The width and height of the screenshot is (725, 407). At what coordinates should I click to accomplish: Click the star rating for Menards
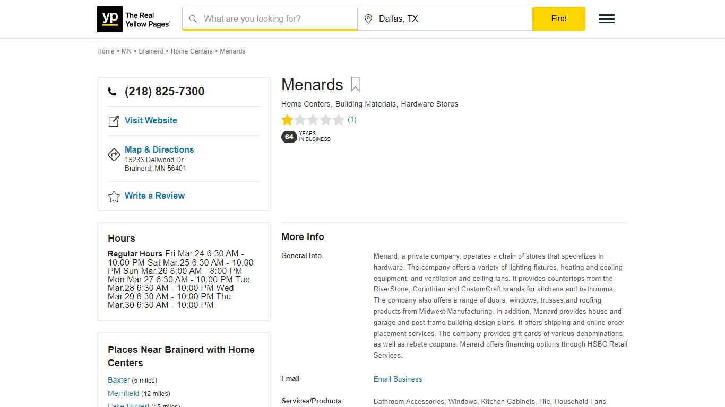pyautogui.click(x=313, y=120)
